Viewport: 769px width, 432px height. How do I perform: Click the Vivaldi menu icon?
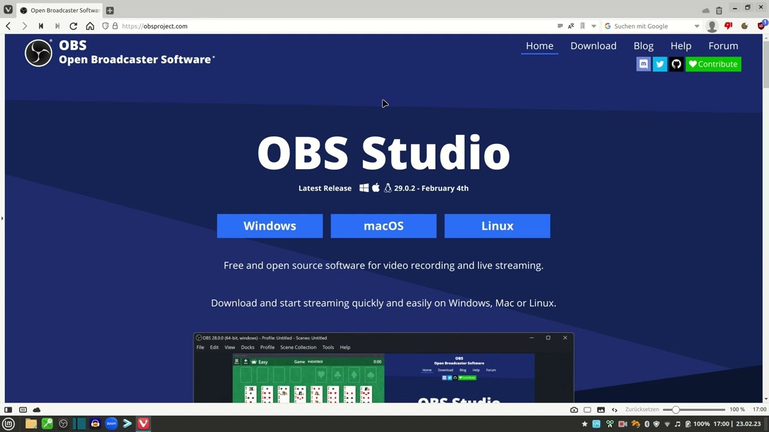(8, 10)
